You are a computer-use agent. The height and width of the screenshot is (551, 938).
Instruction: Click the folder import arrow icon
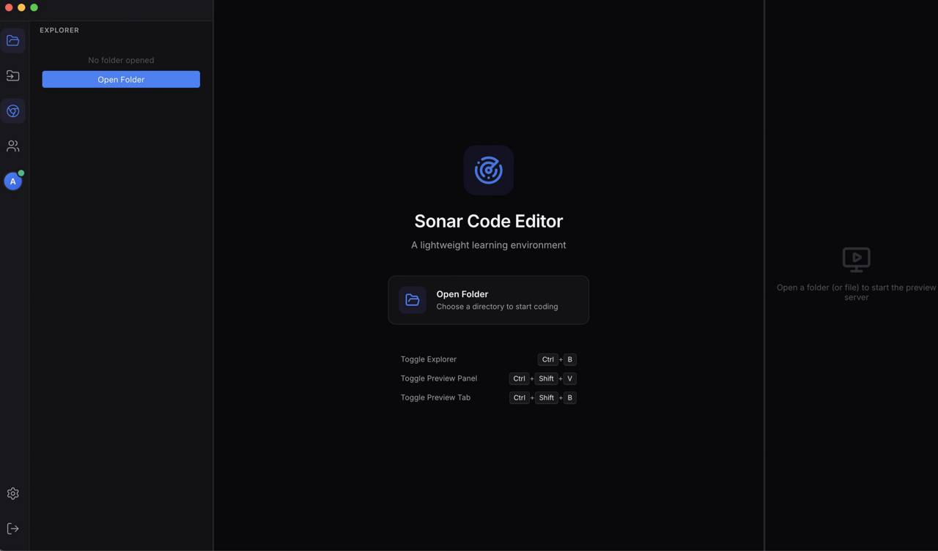click(13, 76)
